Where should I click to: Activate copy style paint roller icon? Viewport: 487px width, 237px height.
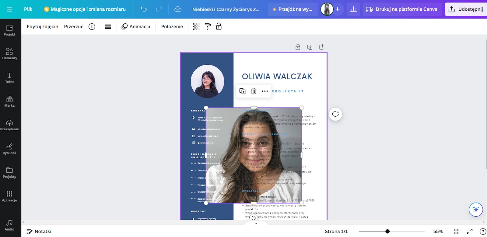(x=208, y=26)
